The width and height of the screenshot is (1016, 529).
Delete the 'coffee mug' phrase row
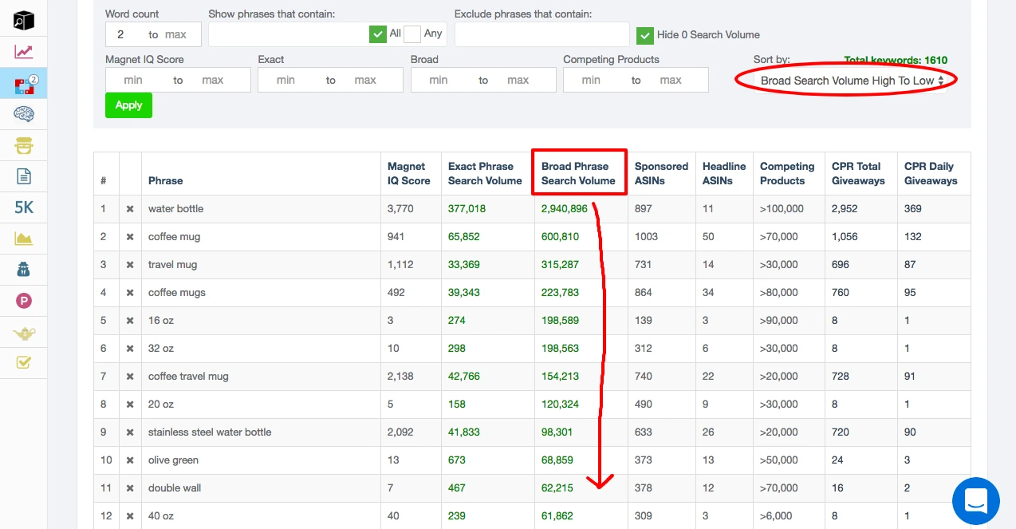click(130, 237)
